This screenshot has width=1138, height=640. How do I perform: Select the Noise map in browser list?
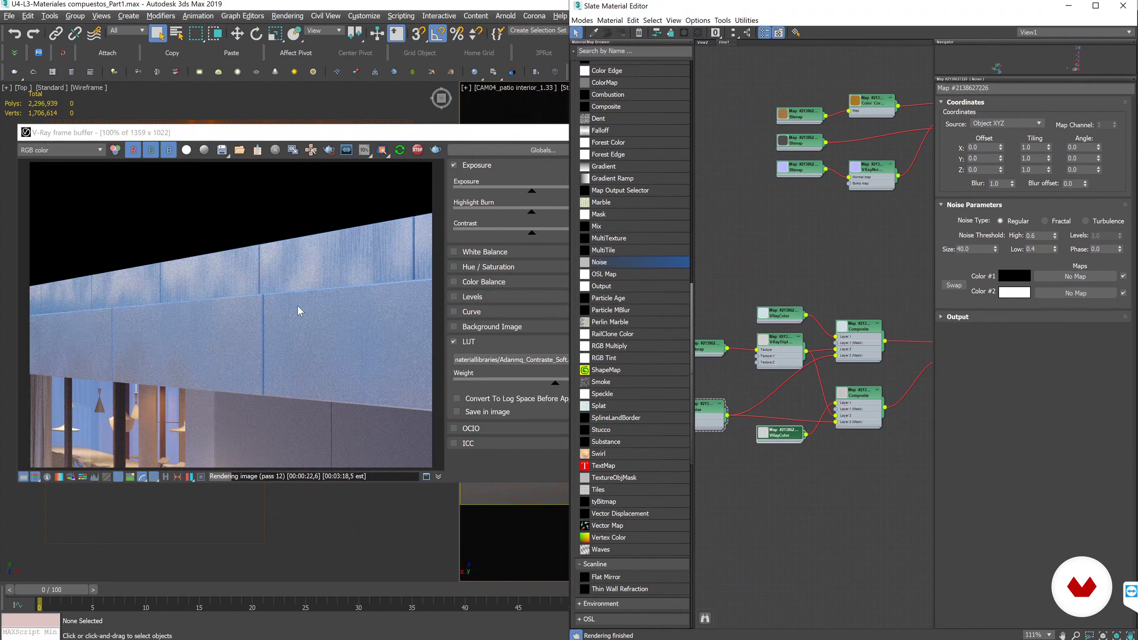tap(634, 262)
